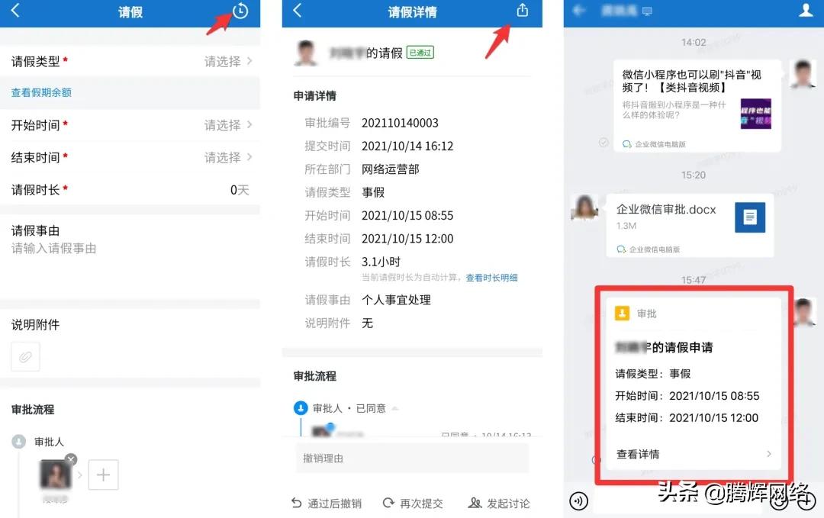Screen dimensions: 824x518
Task: Open leave history via clock icon on 请假 page
Action: coord(239,11)
